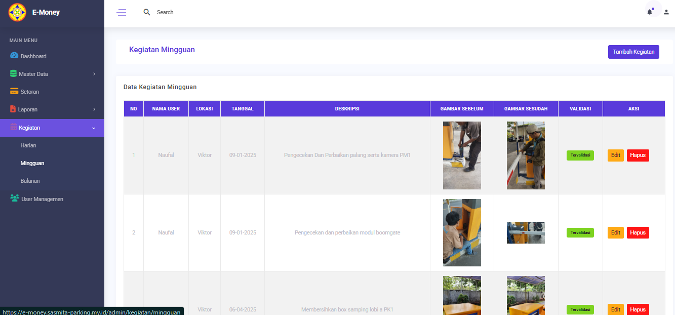Open the user profile icon
This screenshot has height=315, width=675.
pyautogui.click(x=666, y=12)
